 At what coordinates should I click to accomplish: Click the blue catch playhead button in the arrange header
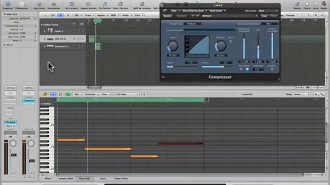tap(60, 15)
